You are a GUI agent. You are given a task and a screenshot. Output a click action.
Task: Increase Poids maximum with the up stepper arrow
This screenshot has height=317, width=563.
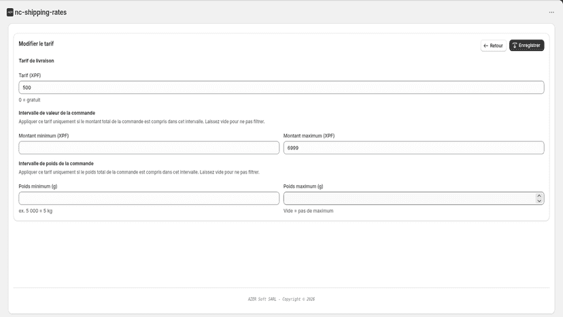tap(539, 196)
